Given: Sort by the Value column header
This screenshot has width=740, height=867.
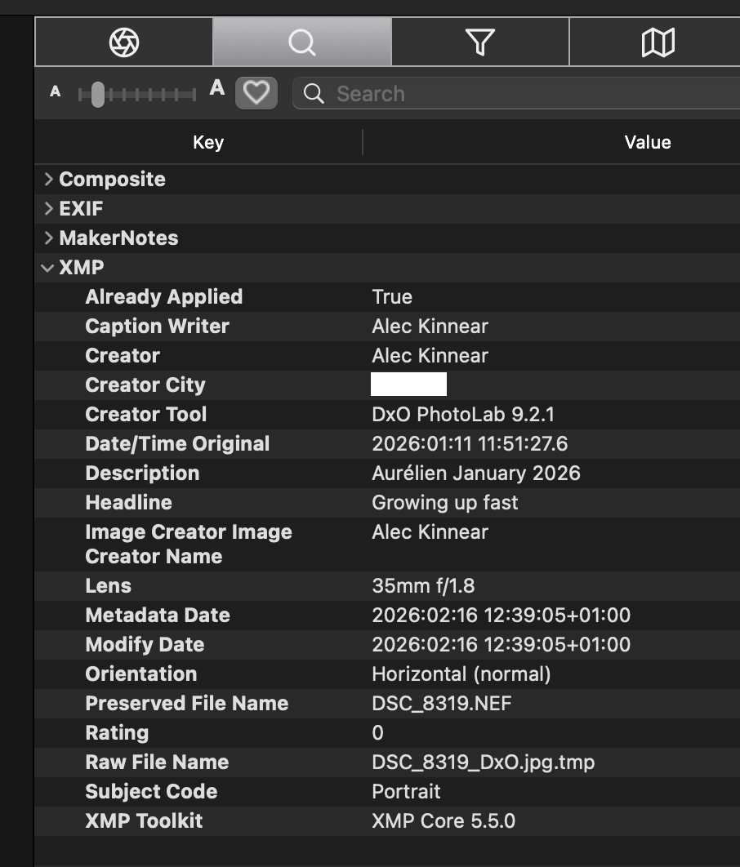Looking at the screenshot, I should pos(647,142).
